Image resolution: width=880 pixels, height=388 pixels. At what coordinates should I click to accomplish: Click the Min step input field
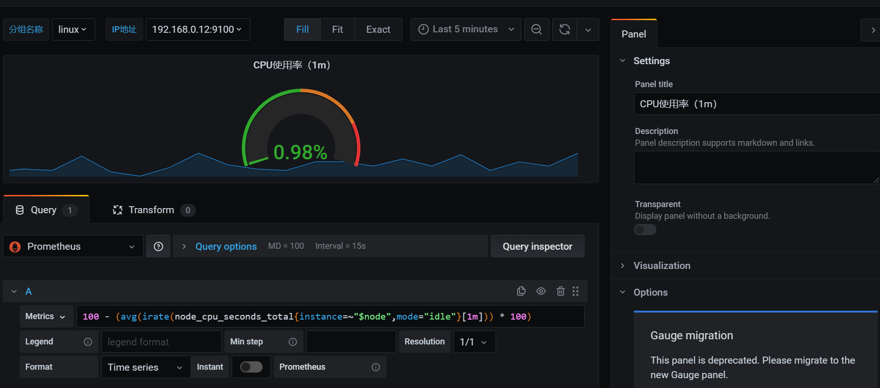(x=351, y=342)
